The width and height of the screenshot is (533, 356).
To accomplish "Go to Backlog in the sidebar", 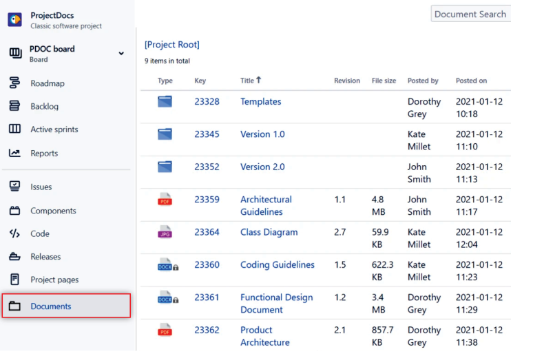I will click(x=45, y=107).
